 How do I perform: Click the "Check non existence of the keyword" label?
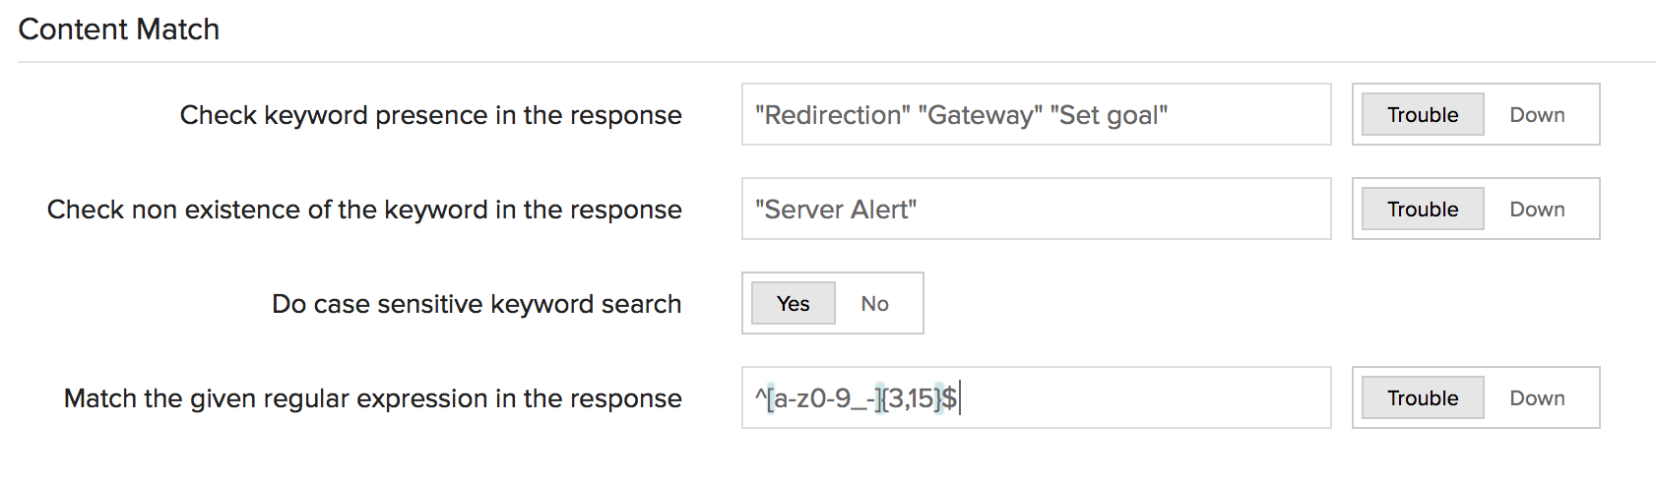[364, 210]
